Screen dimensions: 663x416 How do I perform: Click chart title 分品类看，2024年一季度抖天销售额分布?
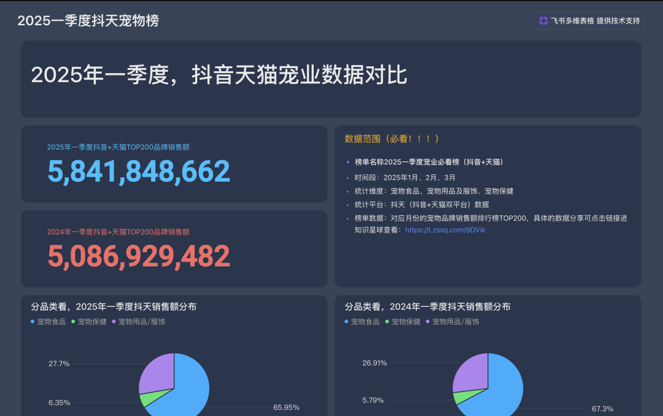pos(427,307)
